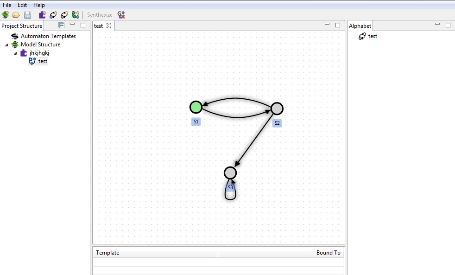Image resolution: width=455 pixels, height=275 pixels.
Task: Select Automaton Templates tree node
Action: [48, 36]
